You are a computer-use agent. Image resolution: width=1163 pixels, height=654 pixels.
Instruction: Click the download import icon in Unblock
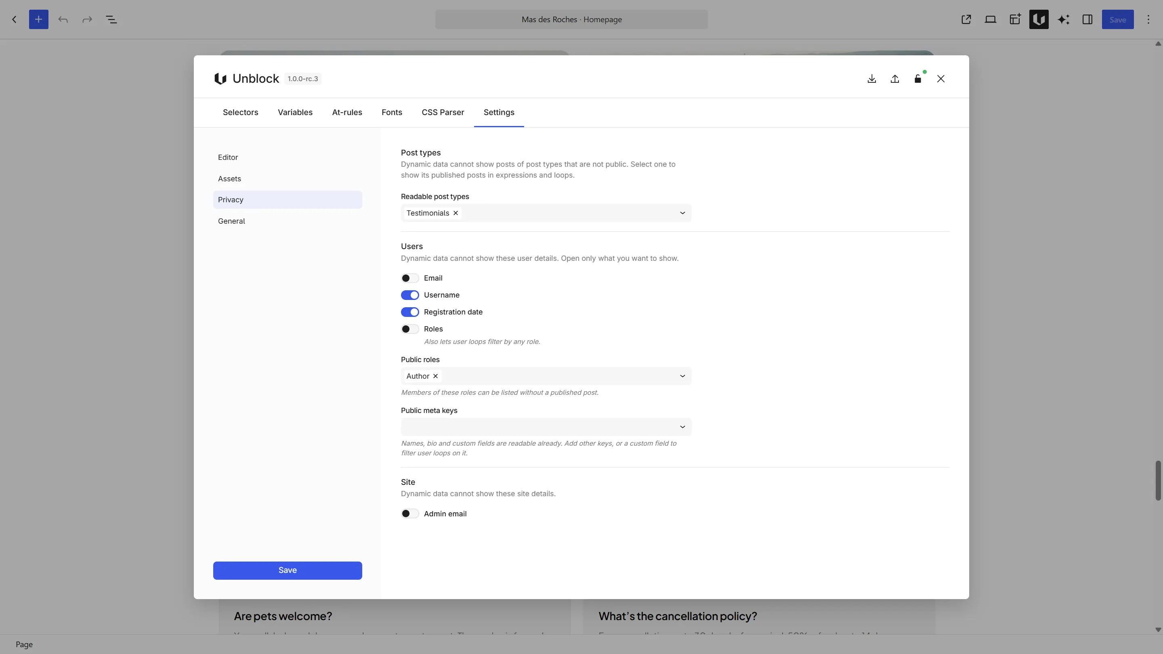pyautogui.click(x=872, y=79)
